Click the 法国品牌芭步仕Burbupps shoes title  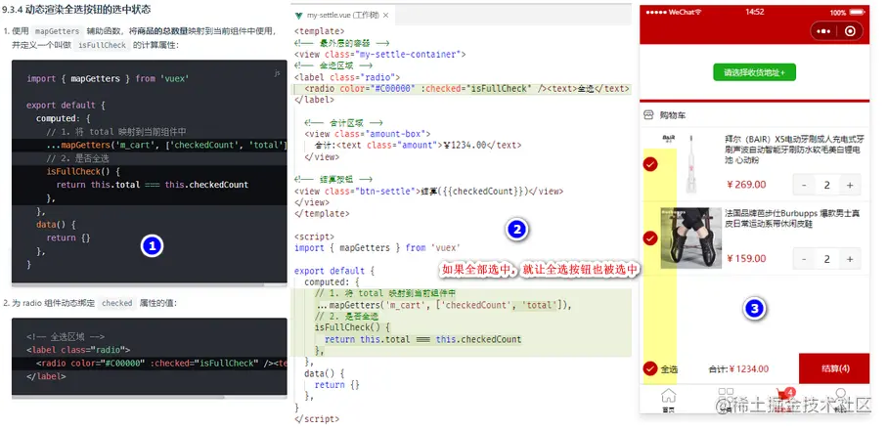pyautogui.click(x=792, y=219)
